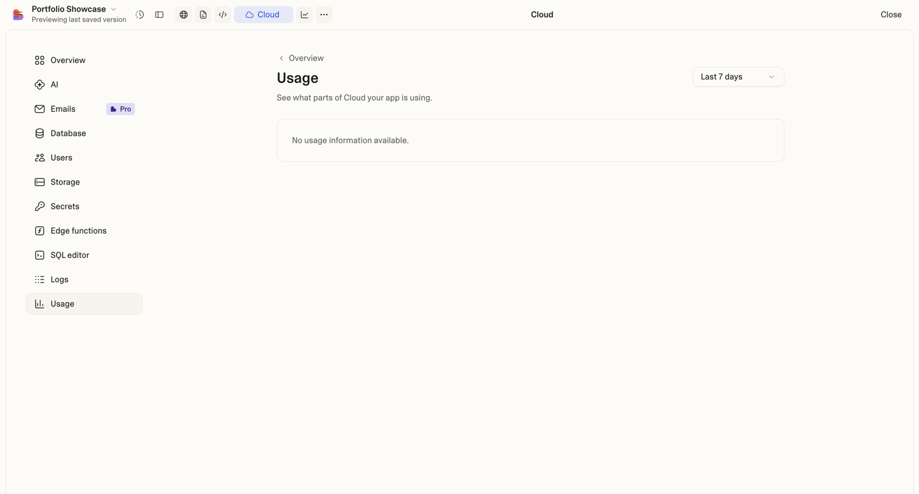Open the code view icon
The image size is (919, 494).
tap(222, 15)
